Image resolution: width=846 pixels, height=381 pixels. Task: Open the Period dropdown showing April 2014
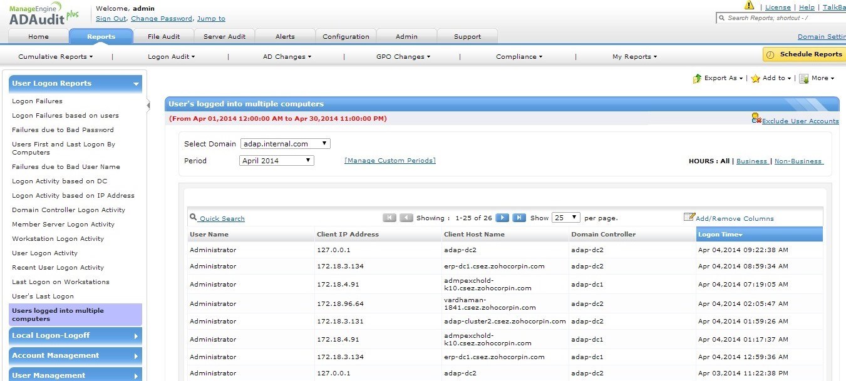[277, 161]
